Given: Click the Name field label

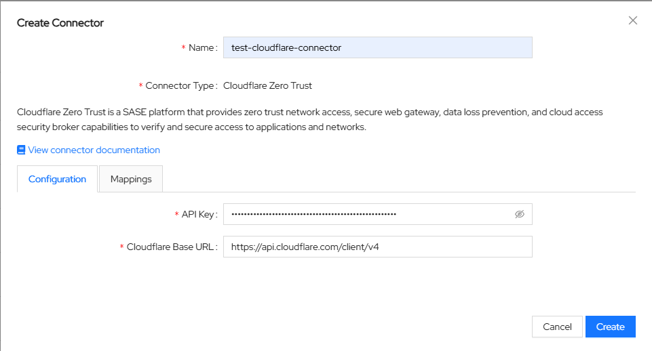Looking at the screenshot, I should (x=202, y=47).
